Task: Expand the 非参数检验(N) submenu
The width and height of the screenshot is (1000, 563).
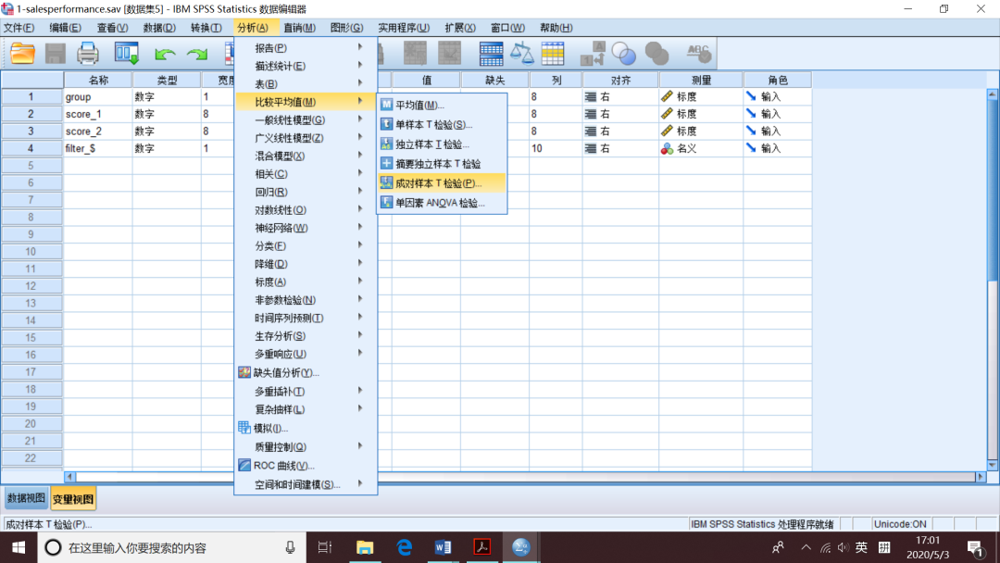Action: coord(306,300)
